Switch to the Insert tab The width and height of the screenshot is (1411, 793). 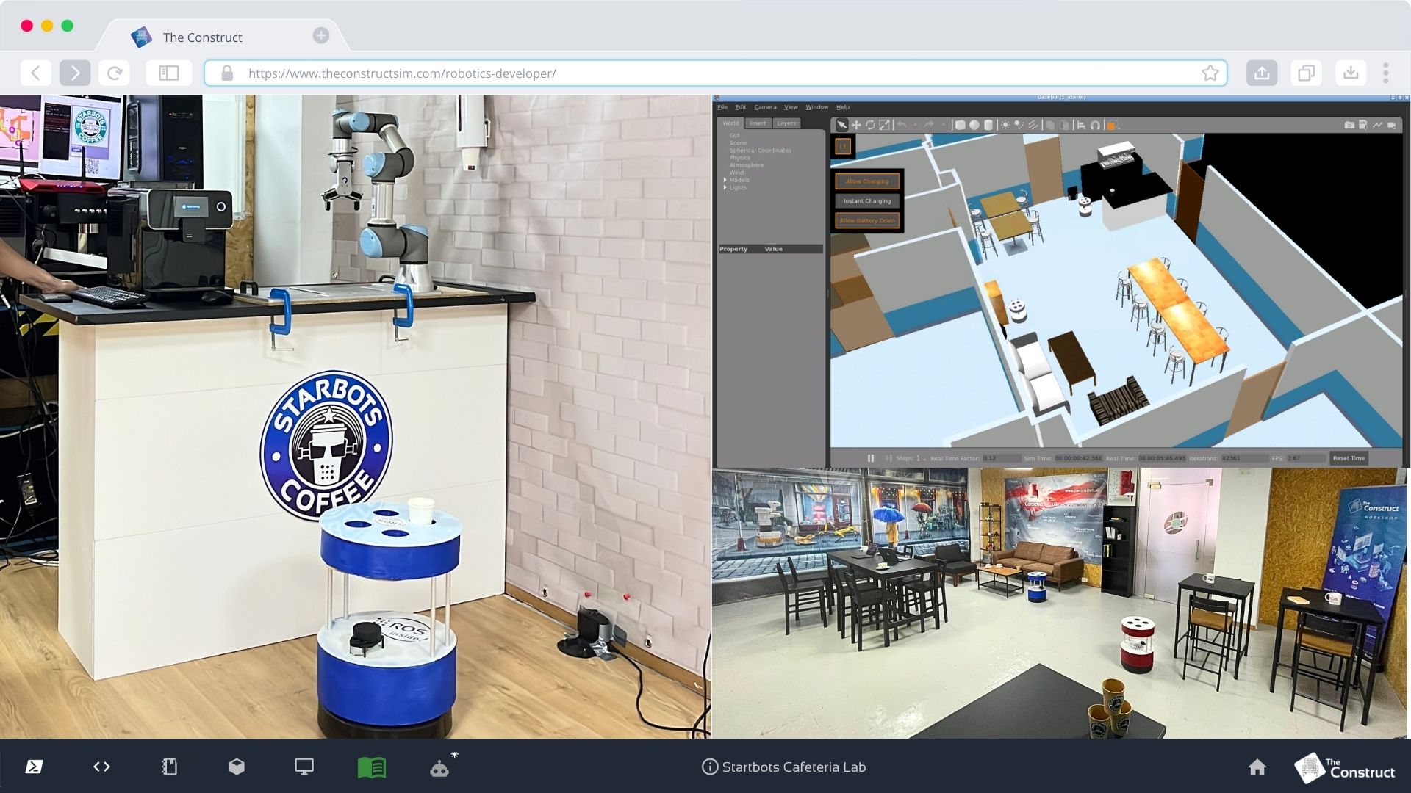coord(758,123)
